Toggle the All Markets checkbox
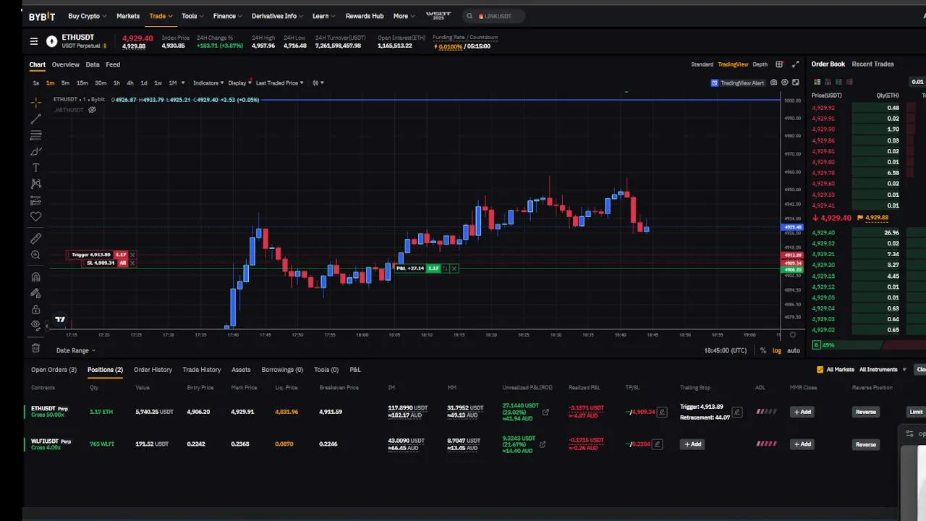The width and height of the screenshot is (926, 521). (820, 370)
